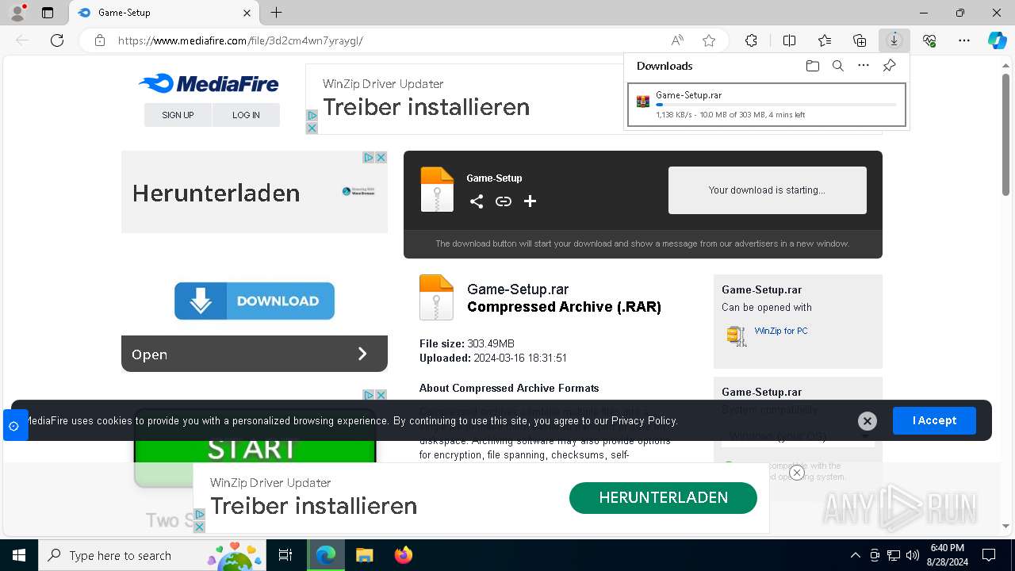Close the Game-Setup browser tab
This screenshot has width=1015, height=571.
tap(247, 13)
